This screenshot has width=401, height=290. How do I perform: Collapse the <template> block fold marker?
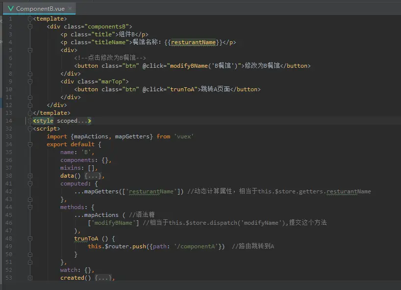[30, 19]
